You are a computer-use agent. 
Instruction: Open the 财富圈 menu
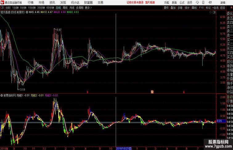click(x=88, y=2)
